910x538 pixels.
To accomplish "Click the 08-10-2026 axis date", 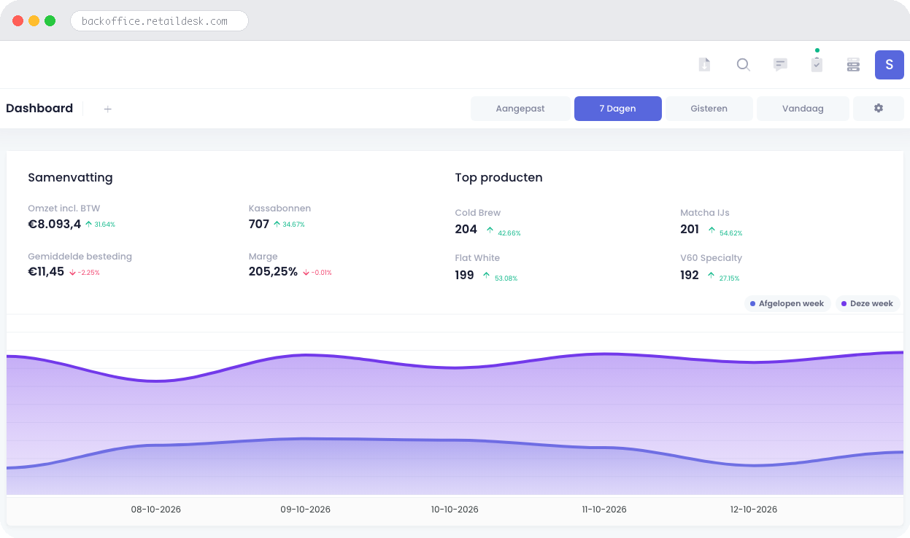I will tap(156, 510).
